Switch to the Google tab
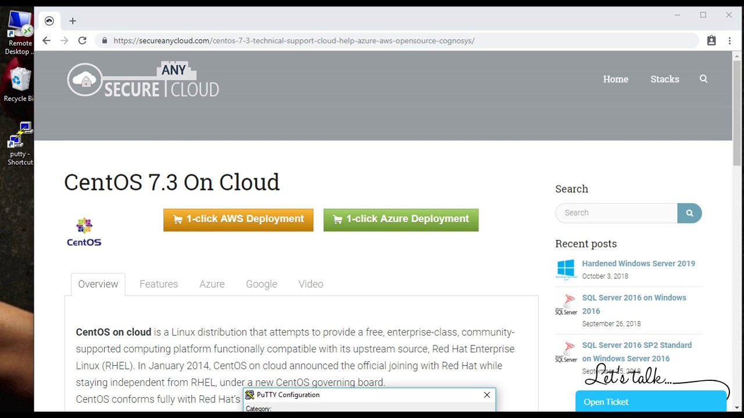This screenshot has height=418, width=744. pyautogui.click(x=262, y=284)
